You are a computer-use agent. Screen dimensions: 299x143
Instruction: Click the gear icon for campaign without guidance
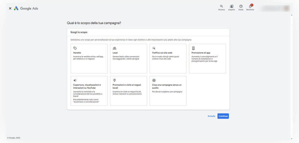154,80
